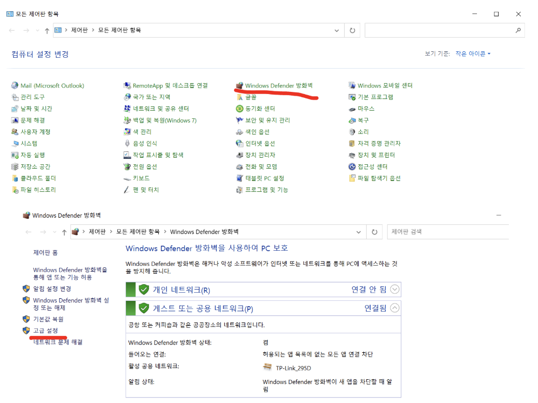Open 문제 해결 icon
Screen dimensions: 538x403
pos(28,120)
